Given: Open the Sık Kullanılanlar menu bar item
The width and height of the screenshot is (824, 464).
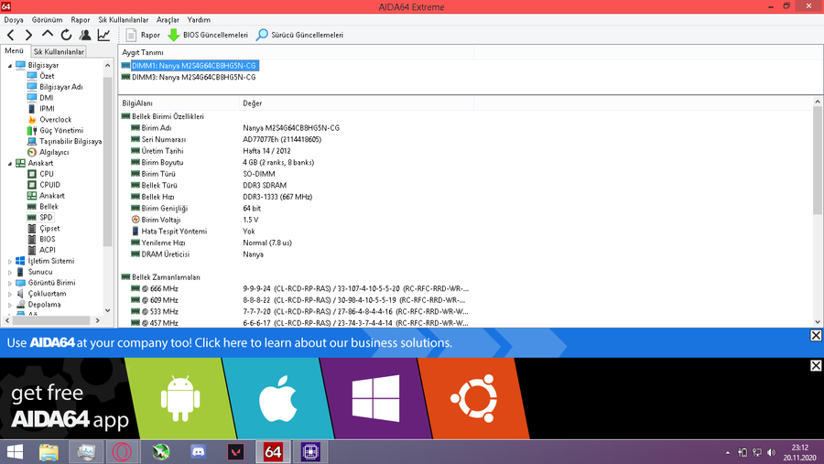Looking at the screenshot, I should [123, 20].
